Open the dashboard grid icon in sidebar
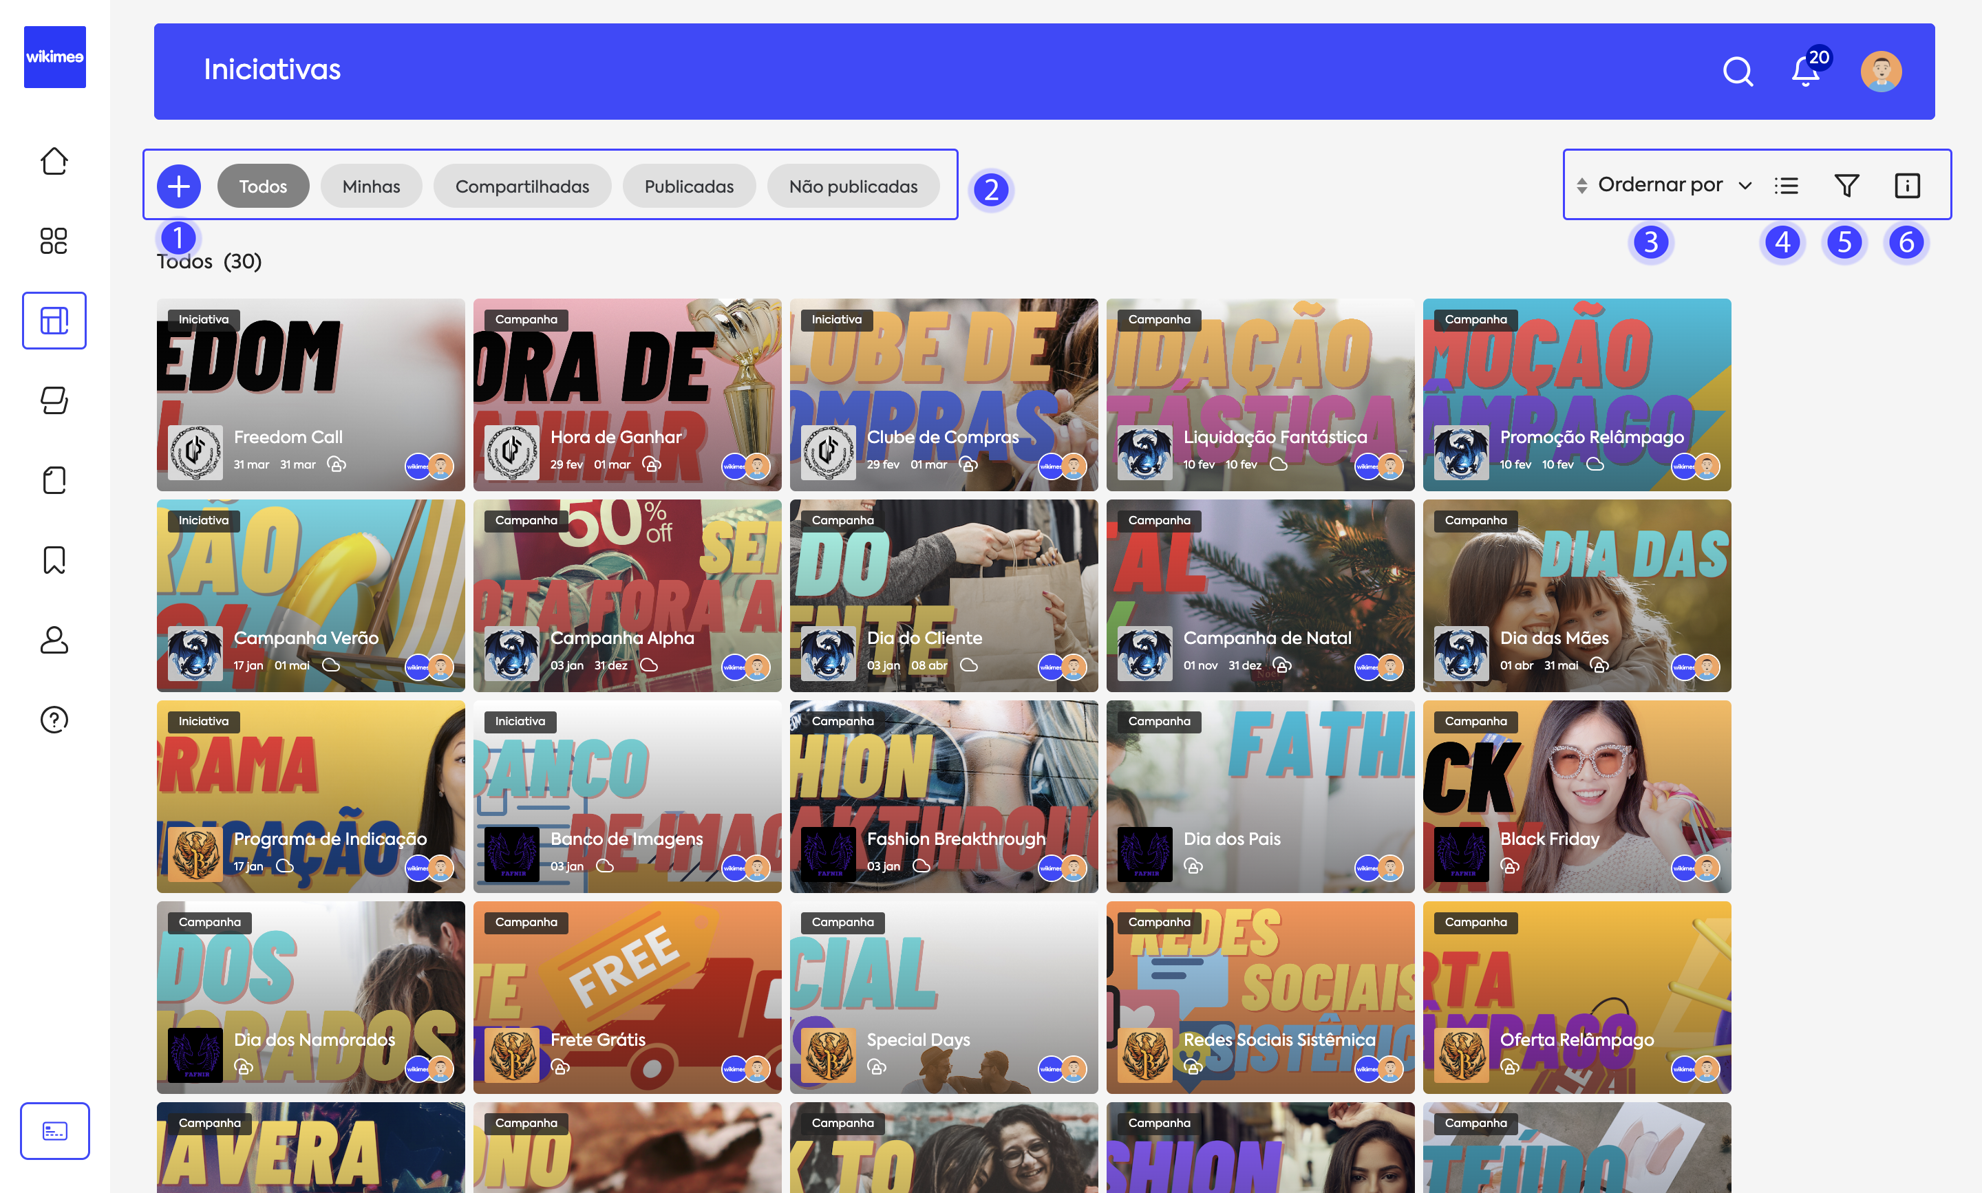 pos(54,240)
